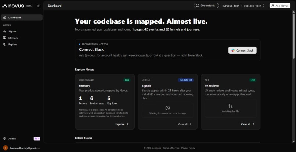
Task: Click the arrow next to PR reviews View all
Action: 253,124
